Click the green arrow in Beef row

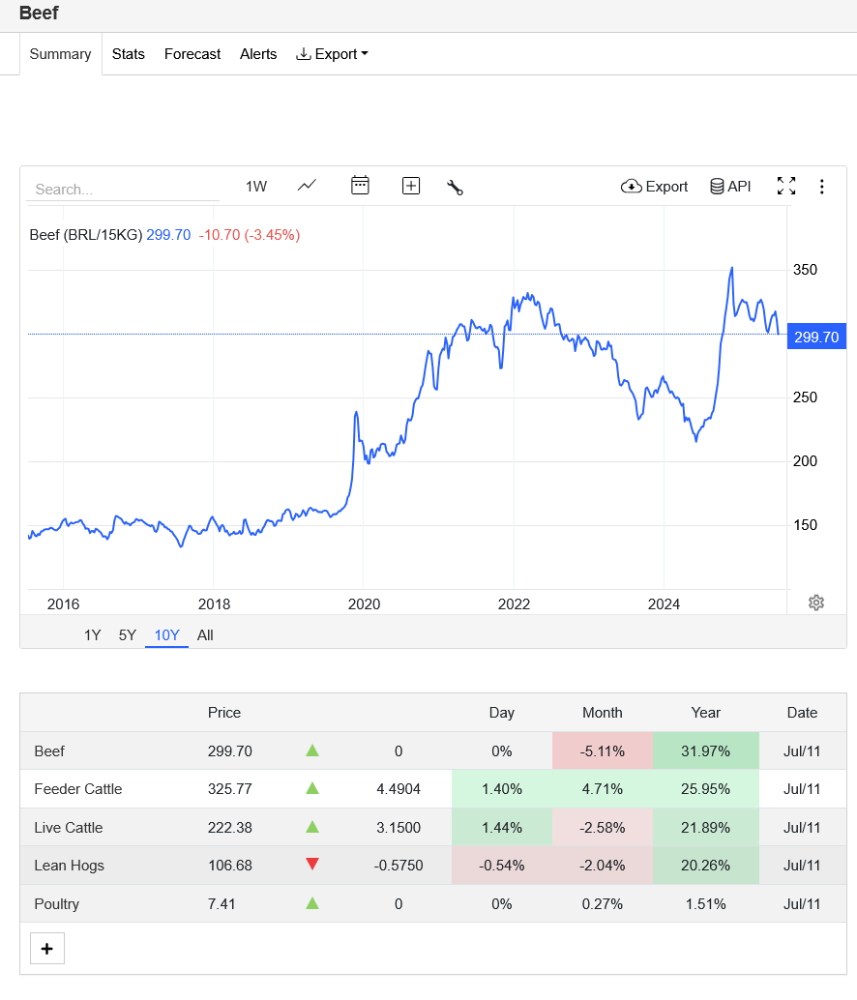point(312,750)
